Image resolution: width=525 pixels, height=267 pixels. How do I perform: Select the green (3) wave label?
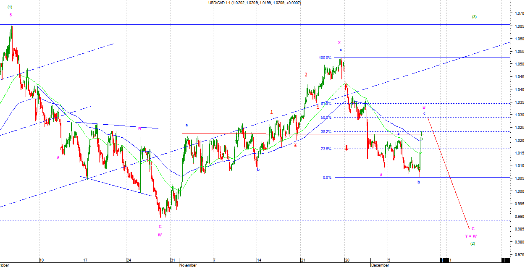(474, 17)
